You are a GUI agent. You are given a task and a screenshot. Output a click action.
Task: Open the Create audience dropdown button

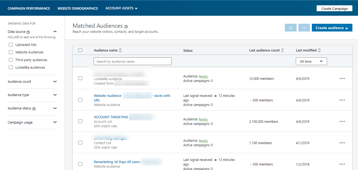point(332,28)
